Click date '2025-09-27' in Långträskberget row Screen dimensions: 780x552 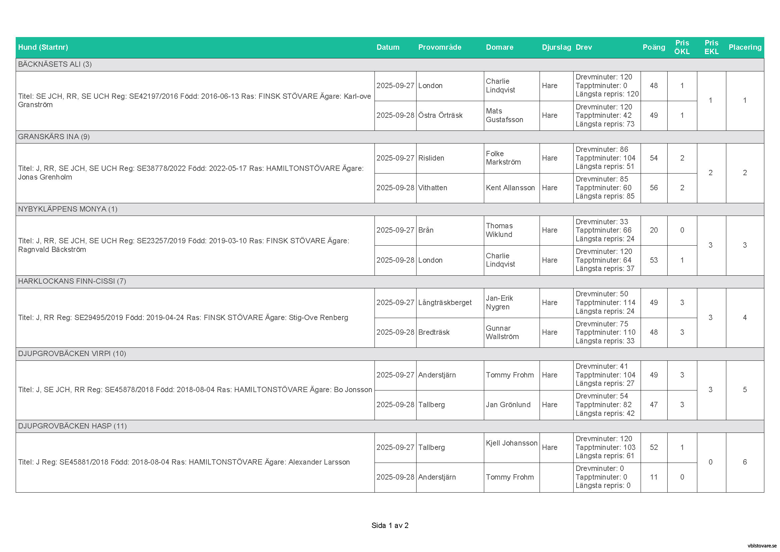(396, 303)
